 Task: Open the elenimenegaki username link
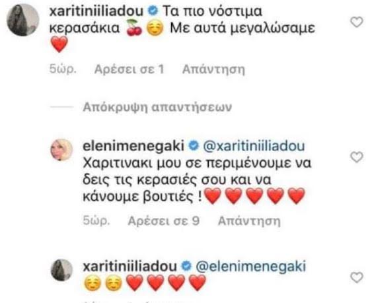tap(133, 146)
